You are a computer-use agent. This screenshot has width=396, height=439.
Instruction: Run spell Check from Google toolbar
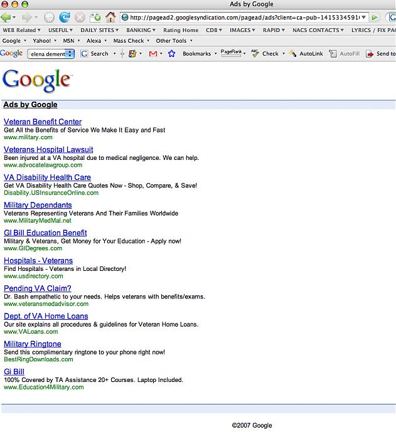pos(265,53)
